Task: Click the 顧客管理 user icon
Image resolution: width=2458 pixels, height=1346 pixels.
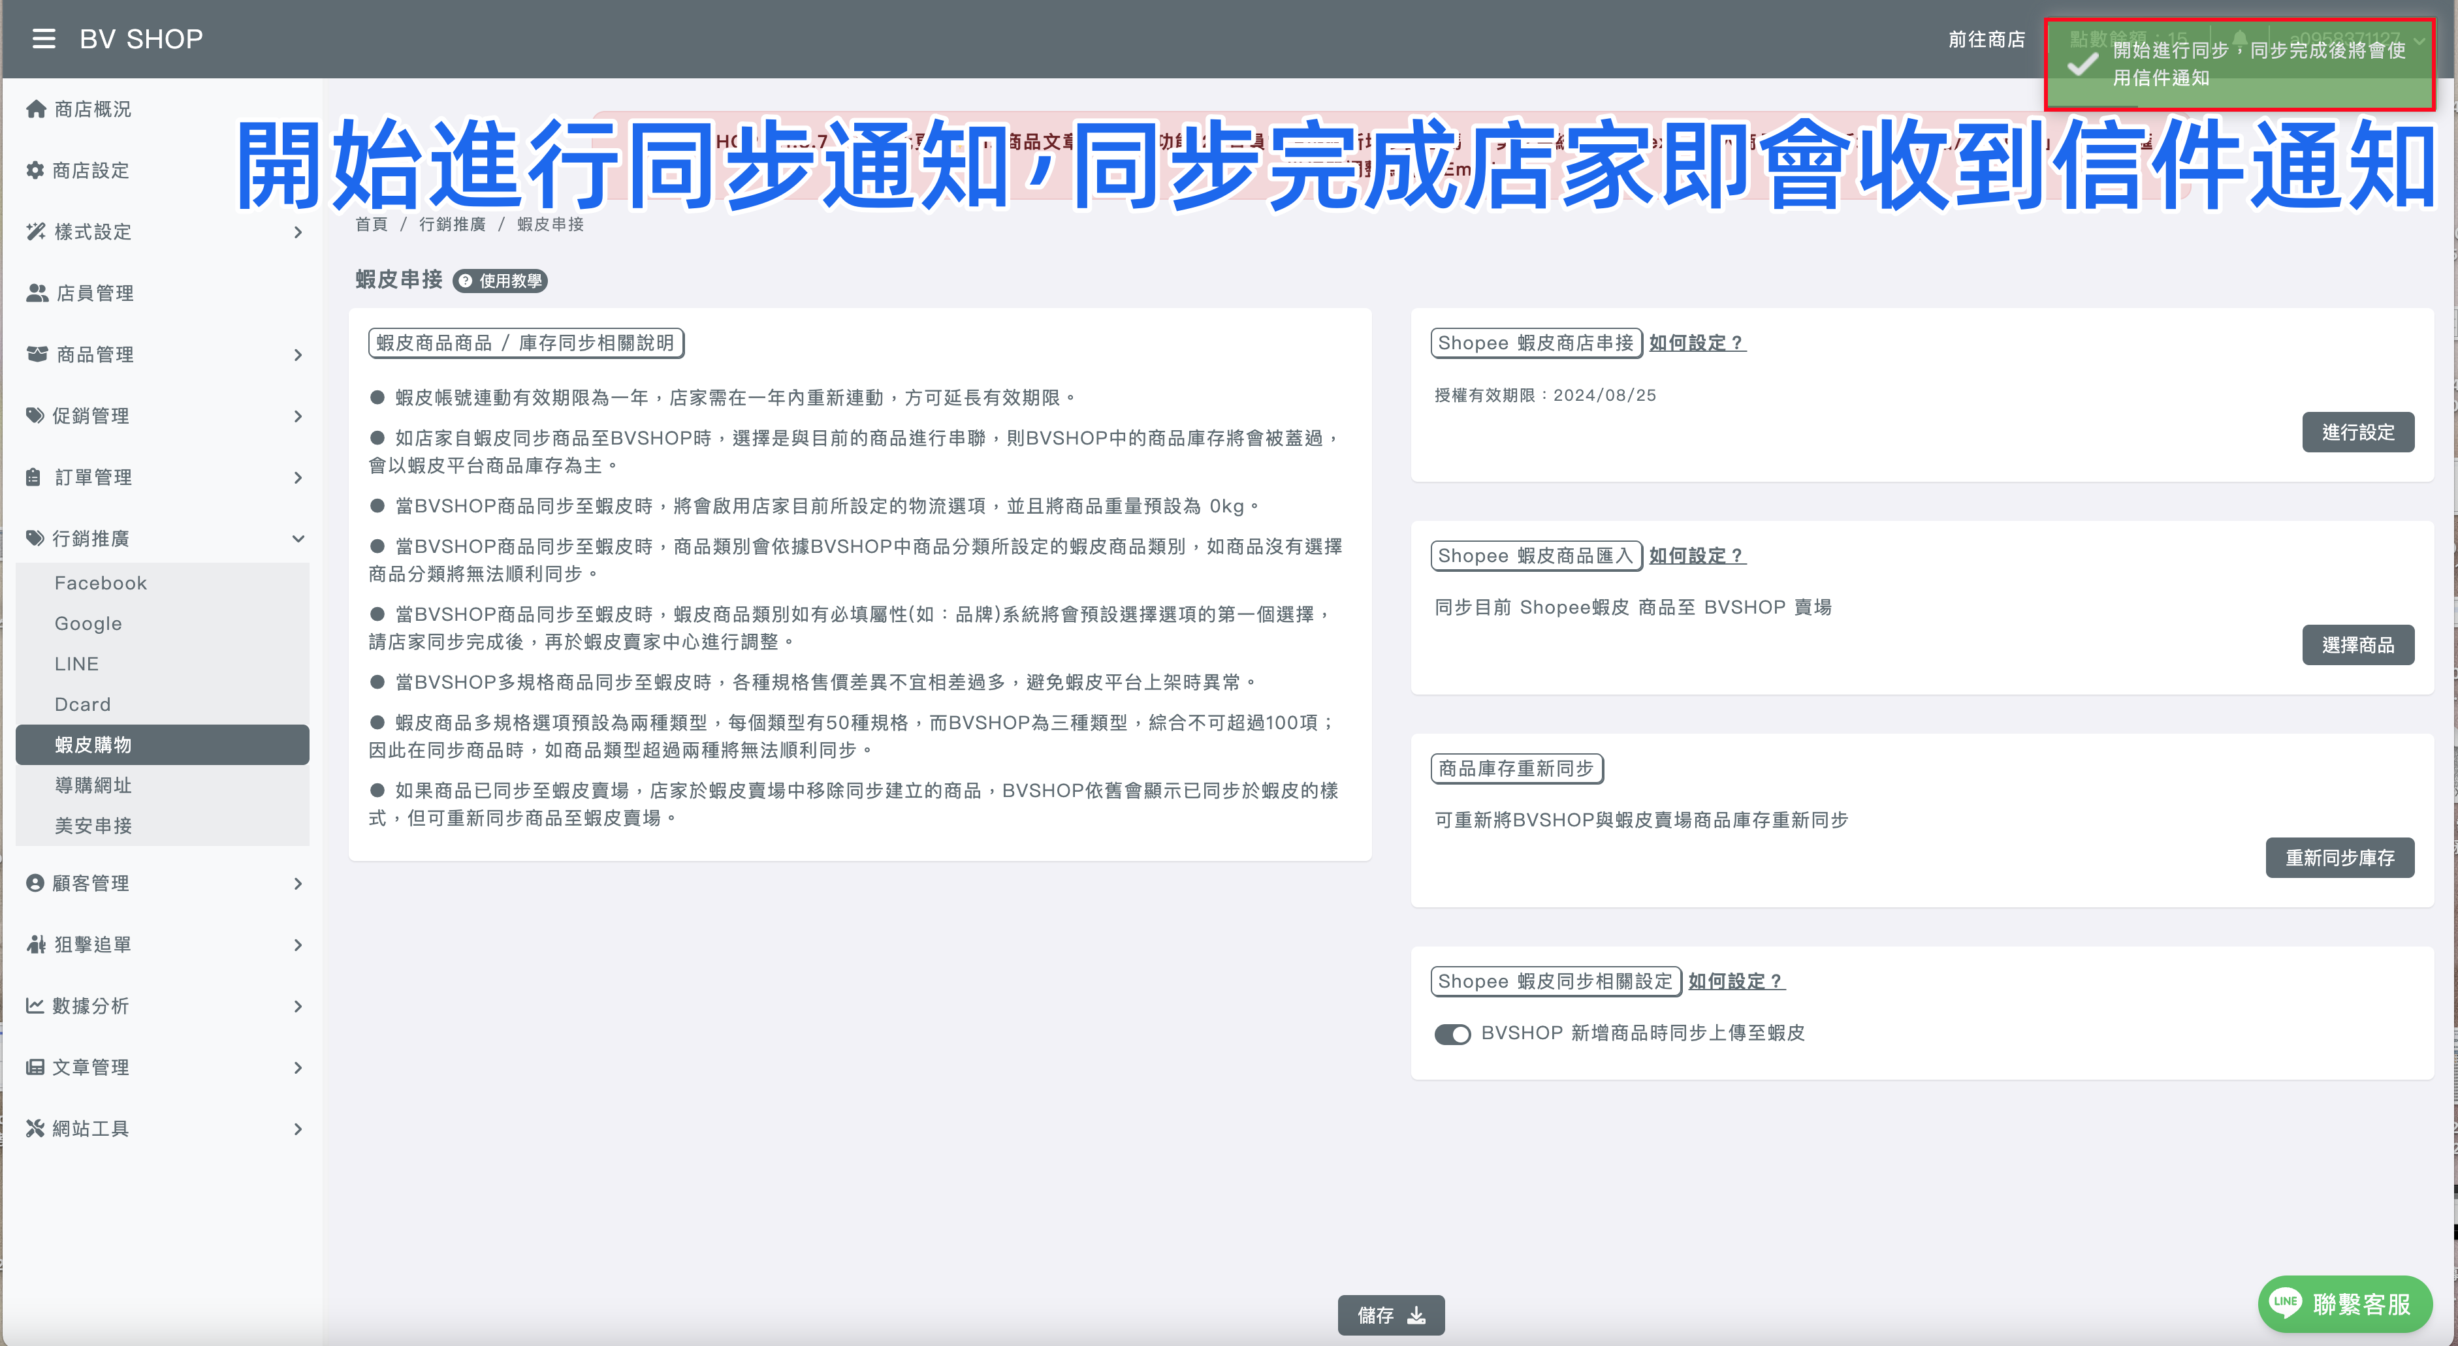Action: pos(35,883)
